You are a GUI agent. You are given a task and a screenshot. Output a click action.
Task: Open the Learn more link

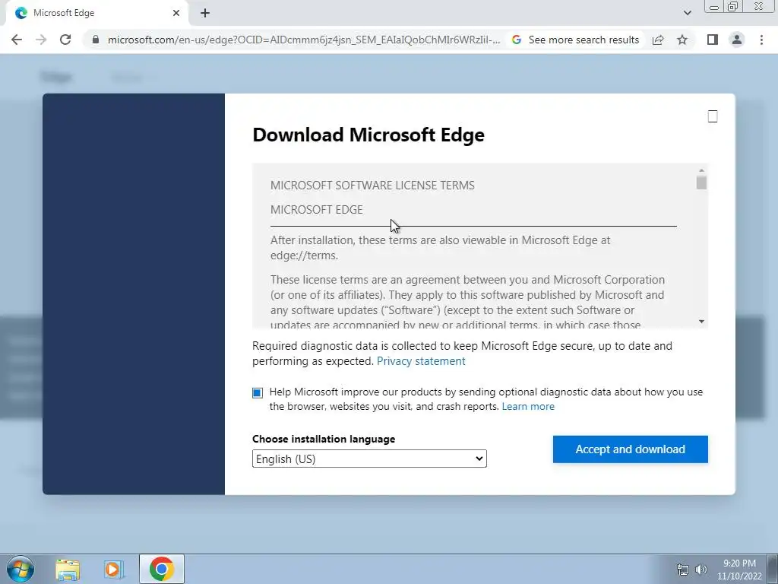(528, 406)
